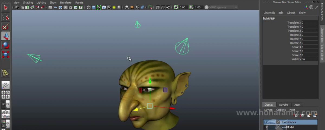The height and width of the screenshot is (130, 325).
Task: Click the exposure icon in panel toolbar
Action: [x=176, y=7]
